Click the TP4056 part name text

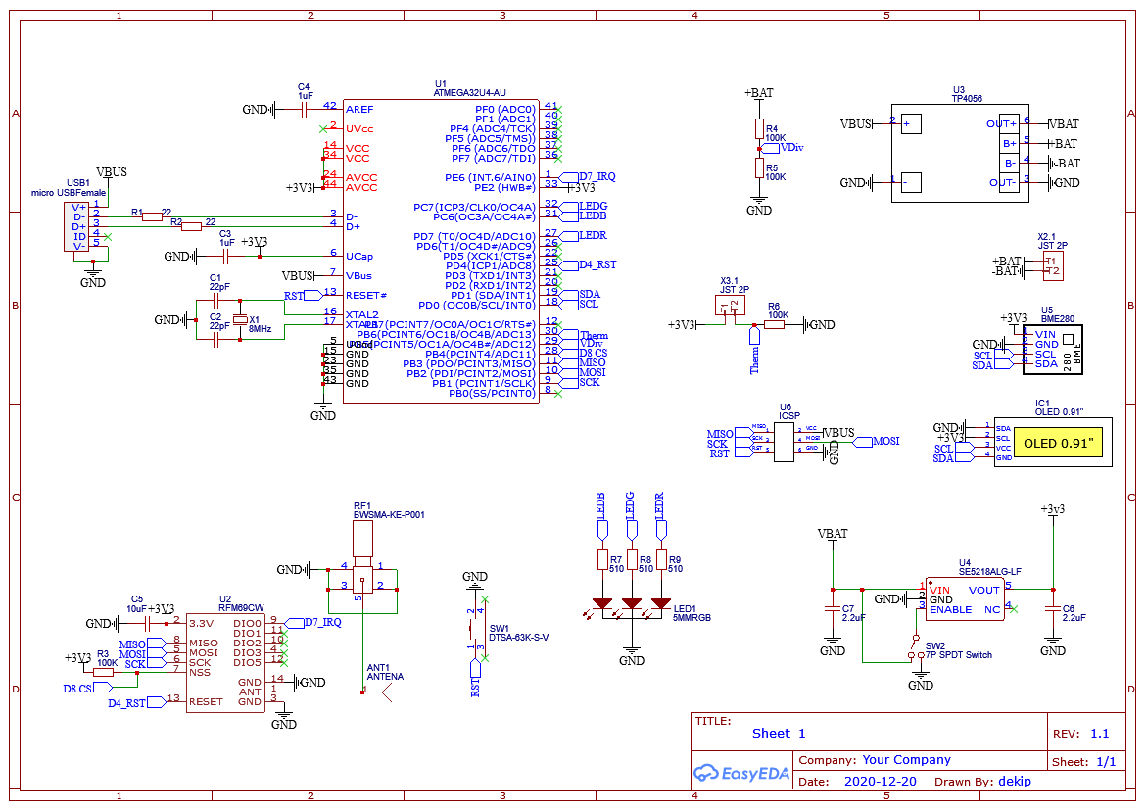(x=967, y=99)
